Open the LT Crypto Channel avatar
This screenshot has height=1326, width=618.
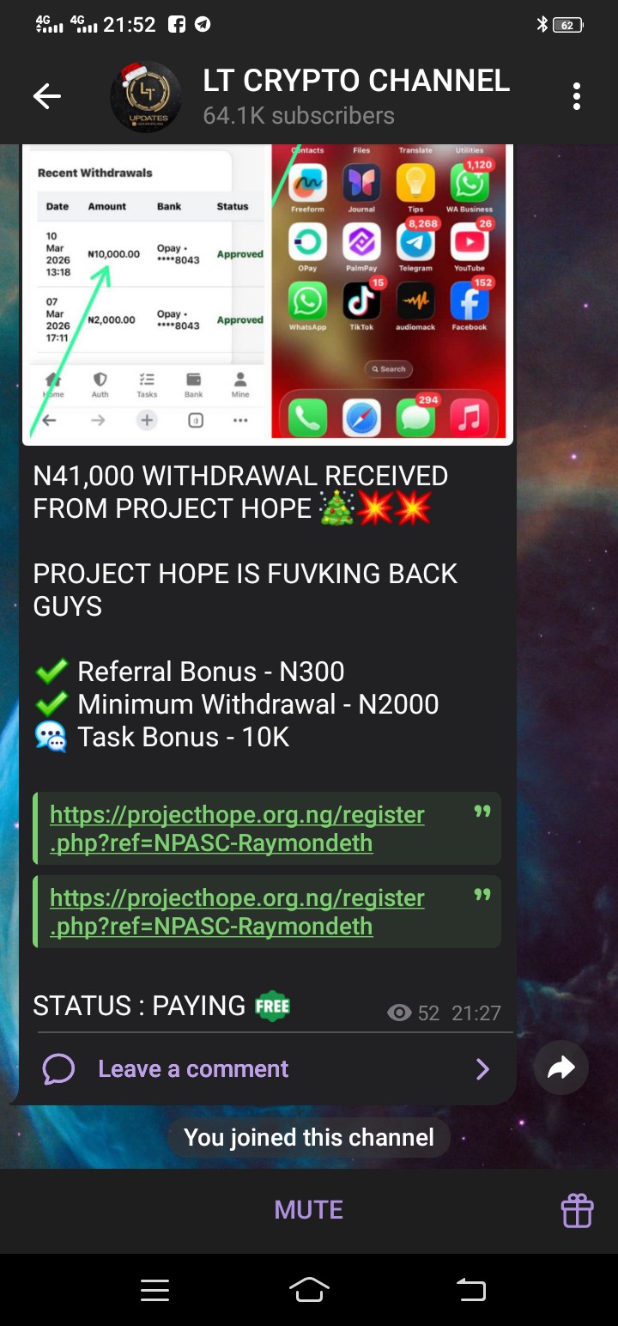click(145, 97)
